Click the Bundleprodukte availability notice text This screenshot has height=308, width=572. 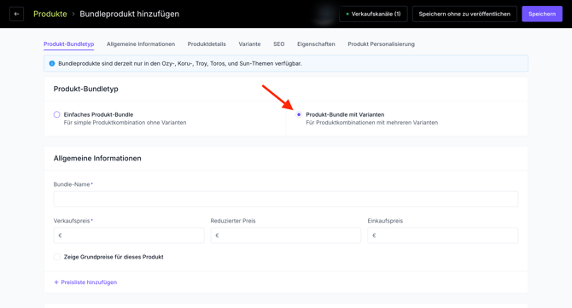pyautogui.click(x=180, y=63)
